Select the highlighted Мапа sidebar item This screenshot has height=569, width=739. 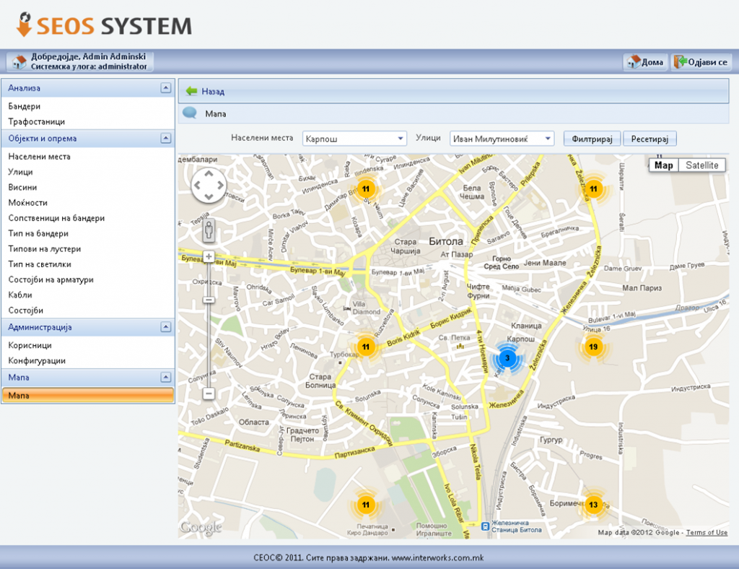coord(88,396)
